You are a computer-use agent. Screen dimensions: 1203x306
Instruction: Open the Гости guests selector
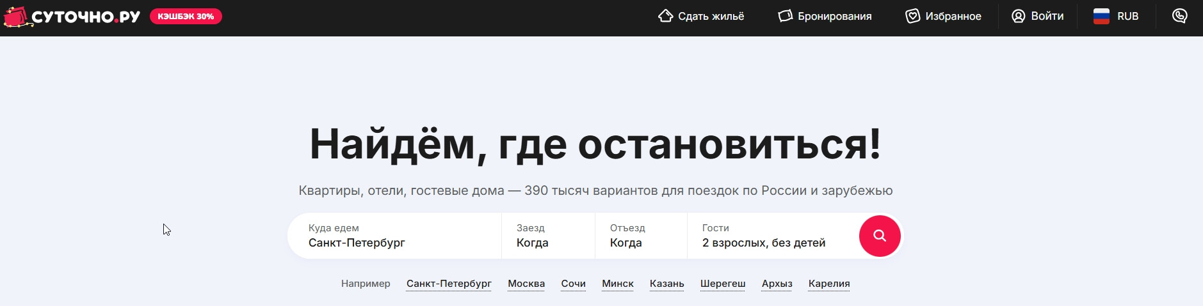(772, 236)
